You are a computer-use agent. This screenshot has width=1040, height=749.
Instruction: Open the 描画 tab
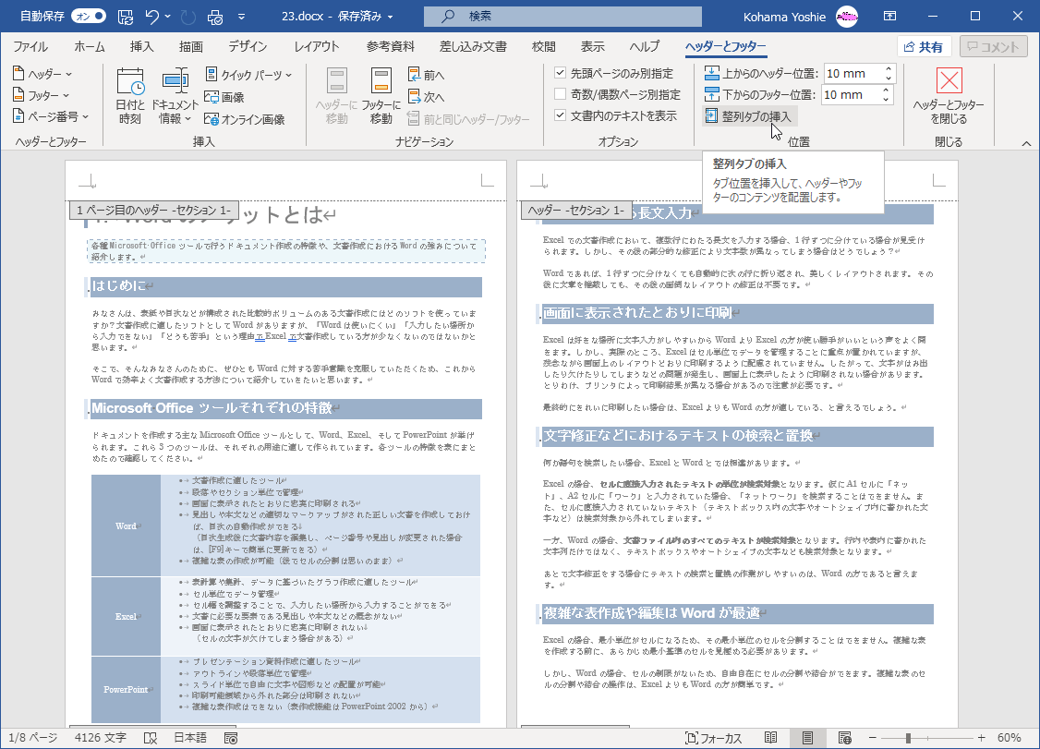tap(191, 46)
